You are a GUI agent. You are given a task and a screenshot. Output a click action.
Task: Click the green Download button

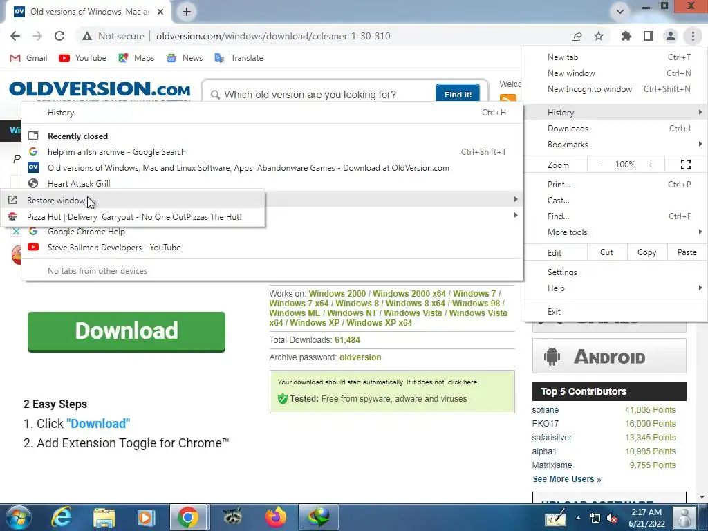pyautogui.click(x=127, y=331)
